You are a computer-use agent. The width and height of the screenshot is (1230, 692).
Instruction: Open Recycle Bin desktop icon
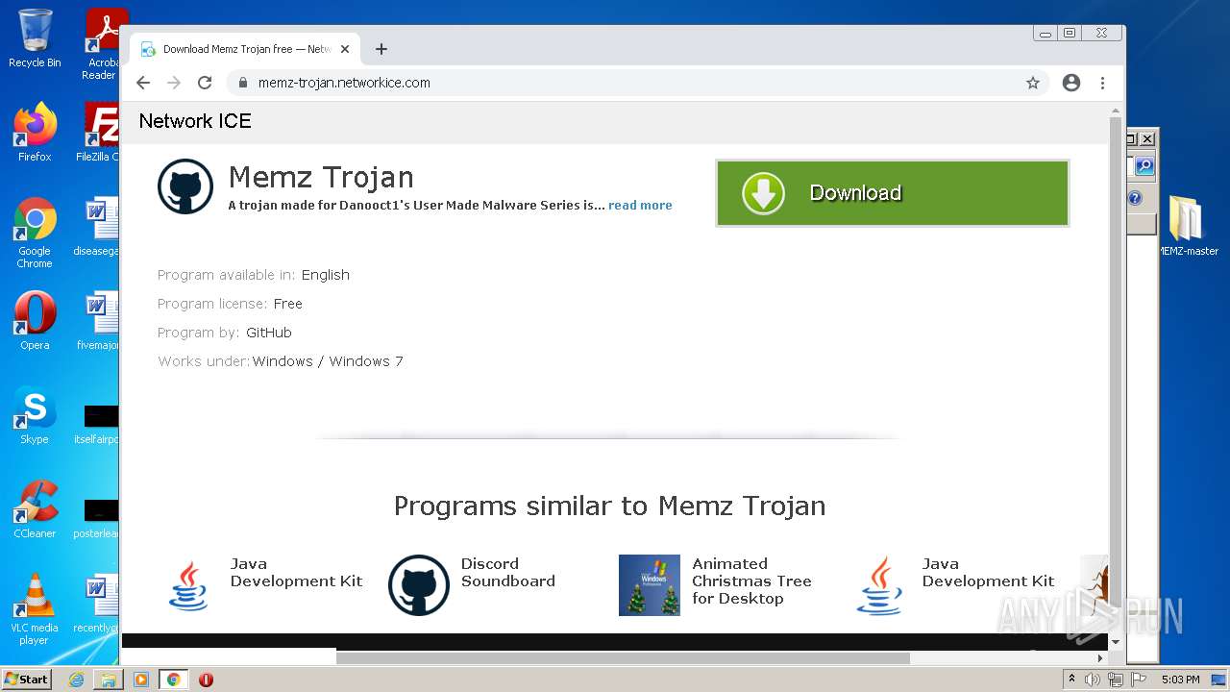pos(35,38)
